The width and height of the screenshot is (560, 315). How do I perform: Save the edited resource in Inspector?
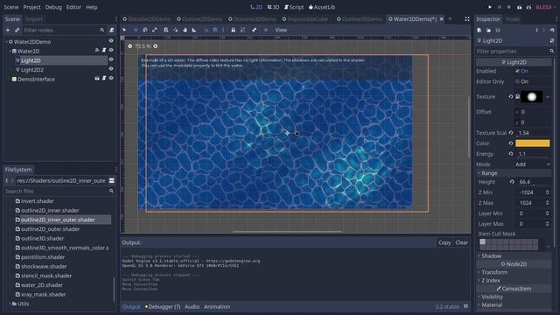click(x=498, y=31)
